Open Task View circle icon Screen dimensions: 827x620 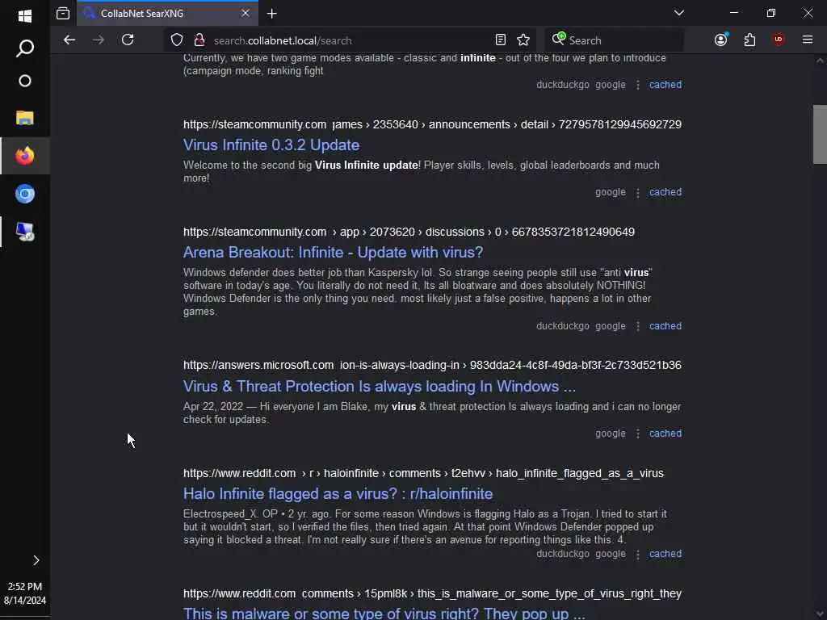25,82
